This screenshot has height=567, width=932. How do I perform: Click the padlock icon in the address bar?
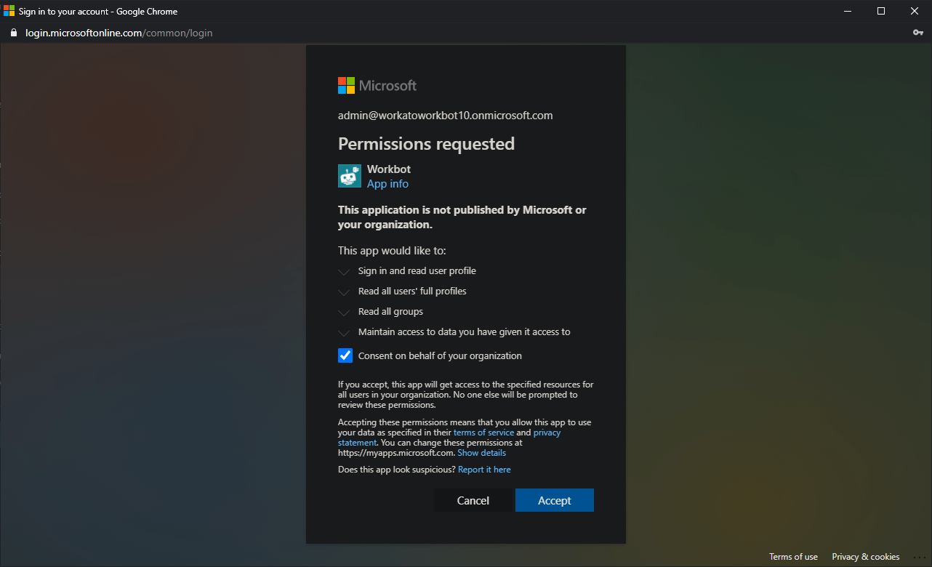click(x=13, y=33)
